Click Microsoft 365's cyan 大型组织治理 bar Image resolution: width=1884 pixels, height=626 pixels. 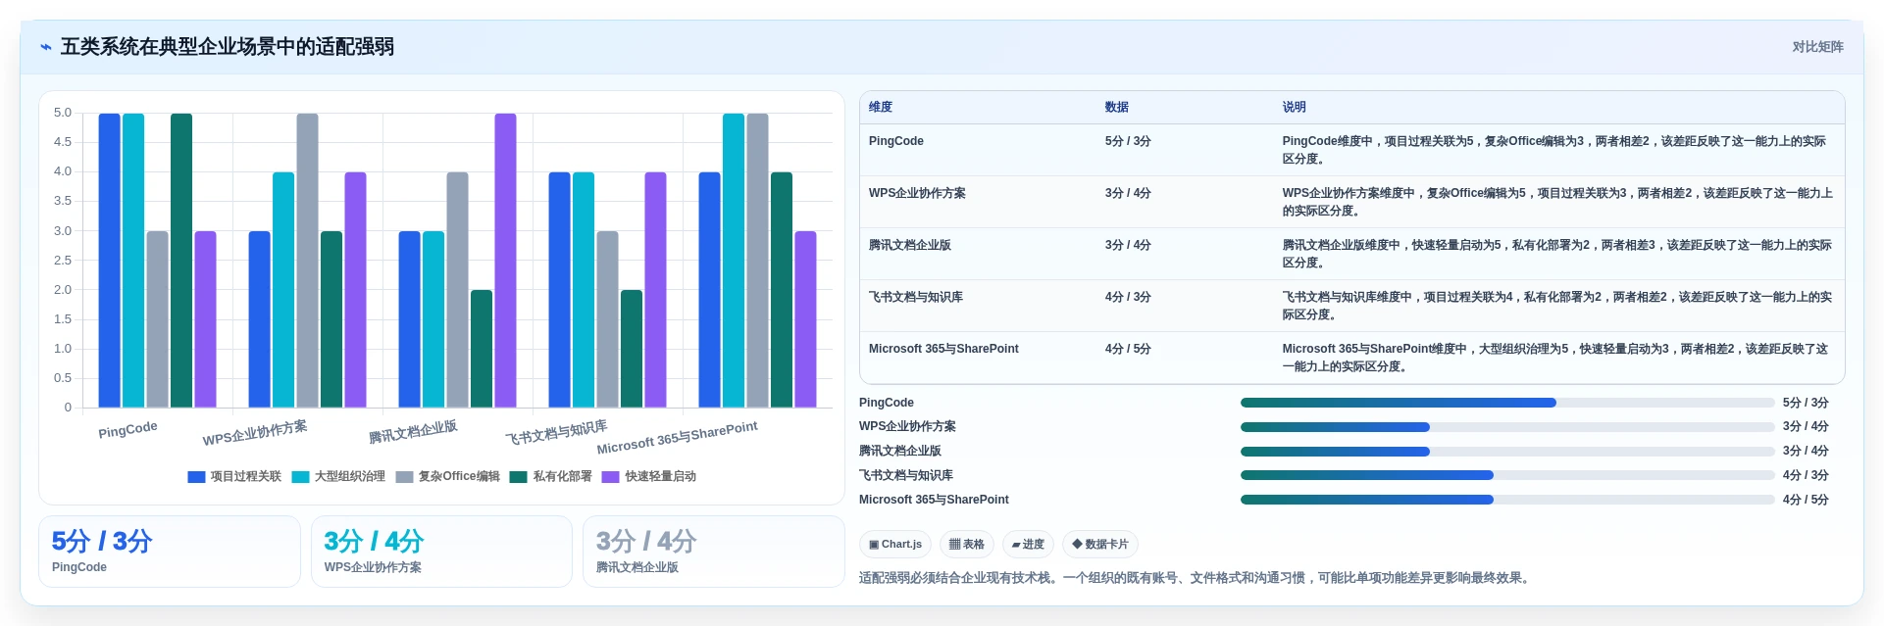[x=734, y=261]
